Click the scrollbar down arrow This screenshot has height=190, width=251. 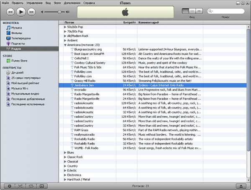pos(248,180)
